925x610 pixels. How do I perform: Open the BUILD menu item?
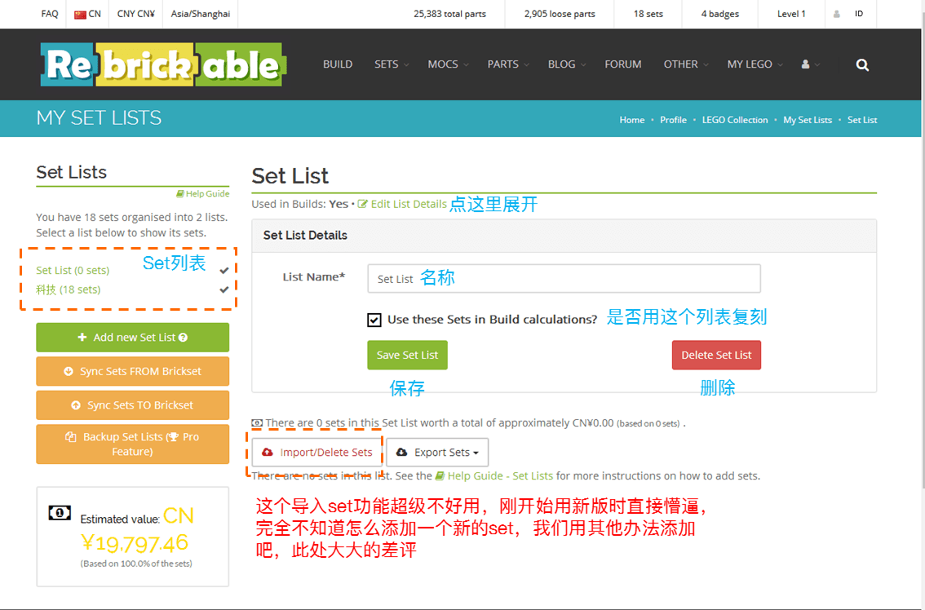pyautogui.click(x=338, y=64)
